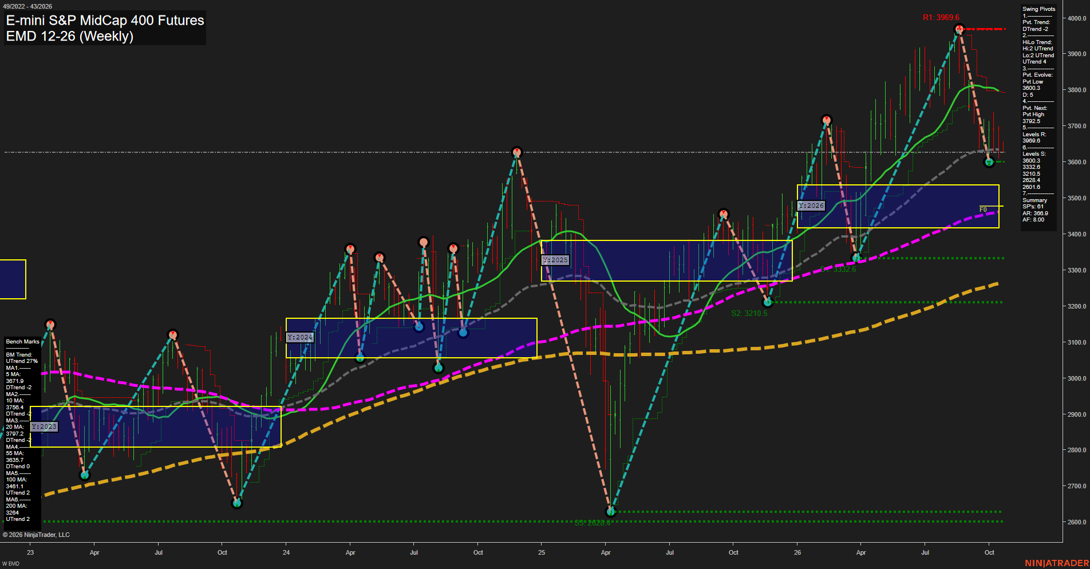Click the Bench Marks panel heading
Viewport: 1090px width, 569px height.
(x=23, y=342)
